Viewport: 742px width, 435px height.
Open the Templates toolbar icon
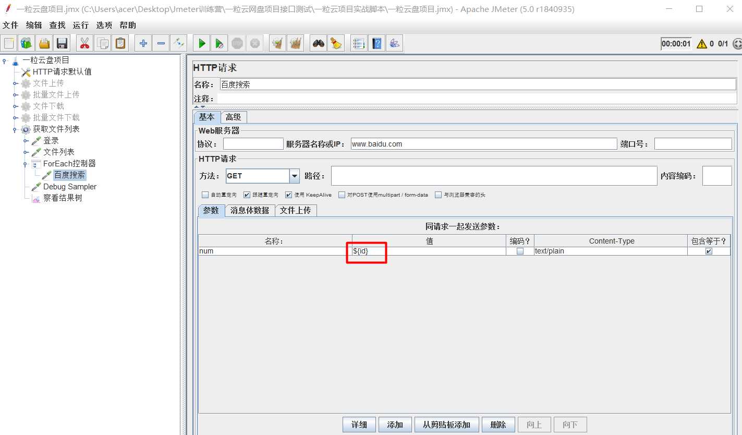point(27,43)
